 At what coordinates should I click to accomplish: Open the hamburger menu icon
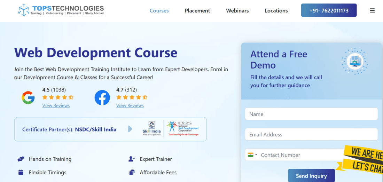372,10
